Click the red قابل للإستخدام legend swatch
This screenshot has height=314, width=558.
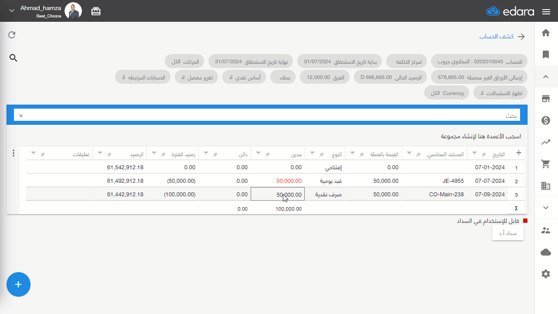click(x=525, y=221)
